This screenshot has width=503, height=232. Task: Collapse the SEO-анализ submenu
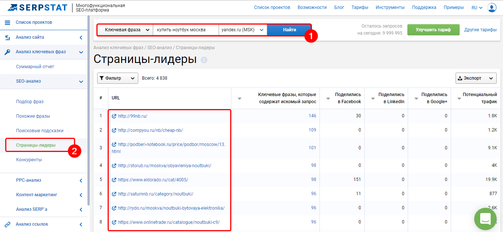pyautogui.click(x=81, y=81)
